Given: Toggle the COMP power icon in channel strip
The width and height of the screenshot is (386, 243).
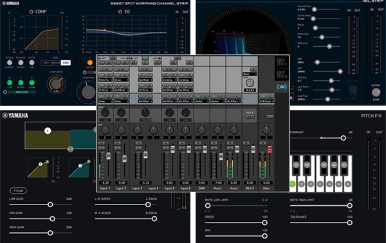Looking at the screenshot, I should point(32,12).
